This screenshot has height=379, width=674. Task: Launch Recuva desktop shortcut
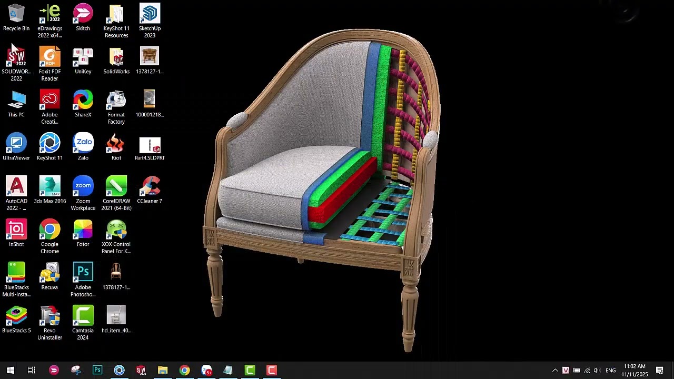click(x=49, y=277)
